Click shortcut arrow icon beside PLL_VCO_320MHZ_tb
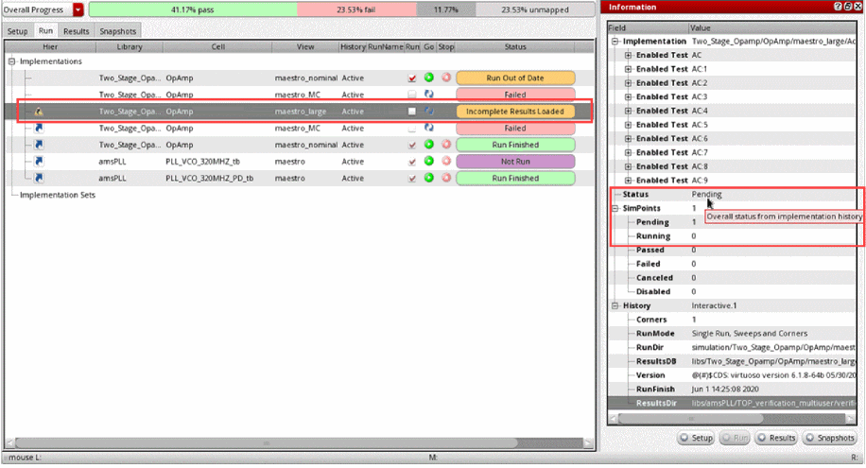866x468 pixels. point(39,162)
